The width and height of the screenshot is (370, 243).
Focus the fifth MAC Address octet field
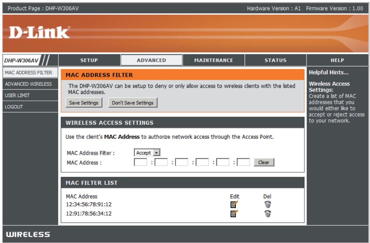(x=222, y=162)
